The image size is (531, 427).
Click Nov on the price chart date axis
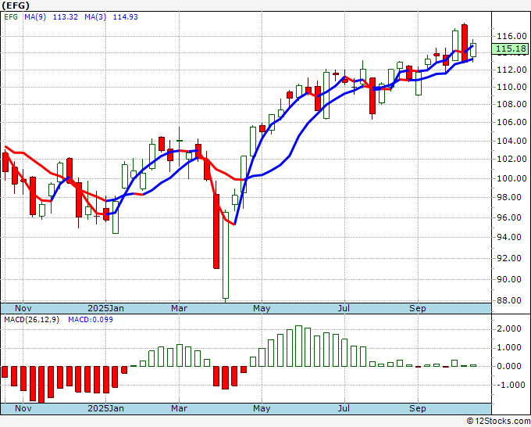click(23, 308)
